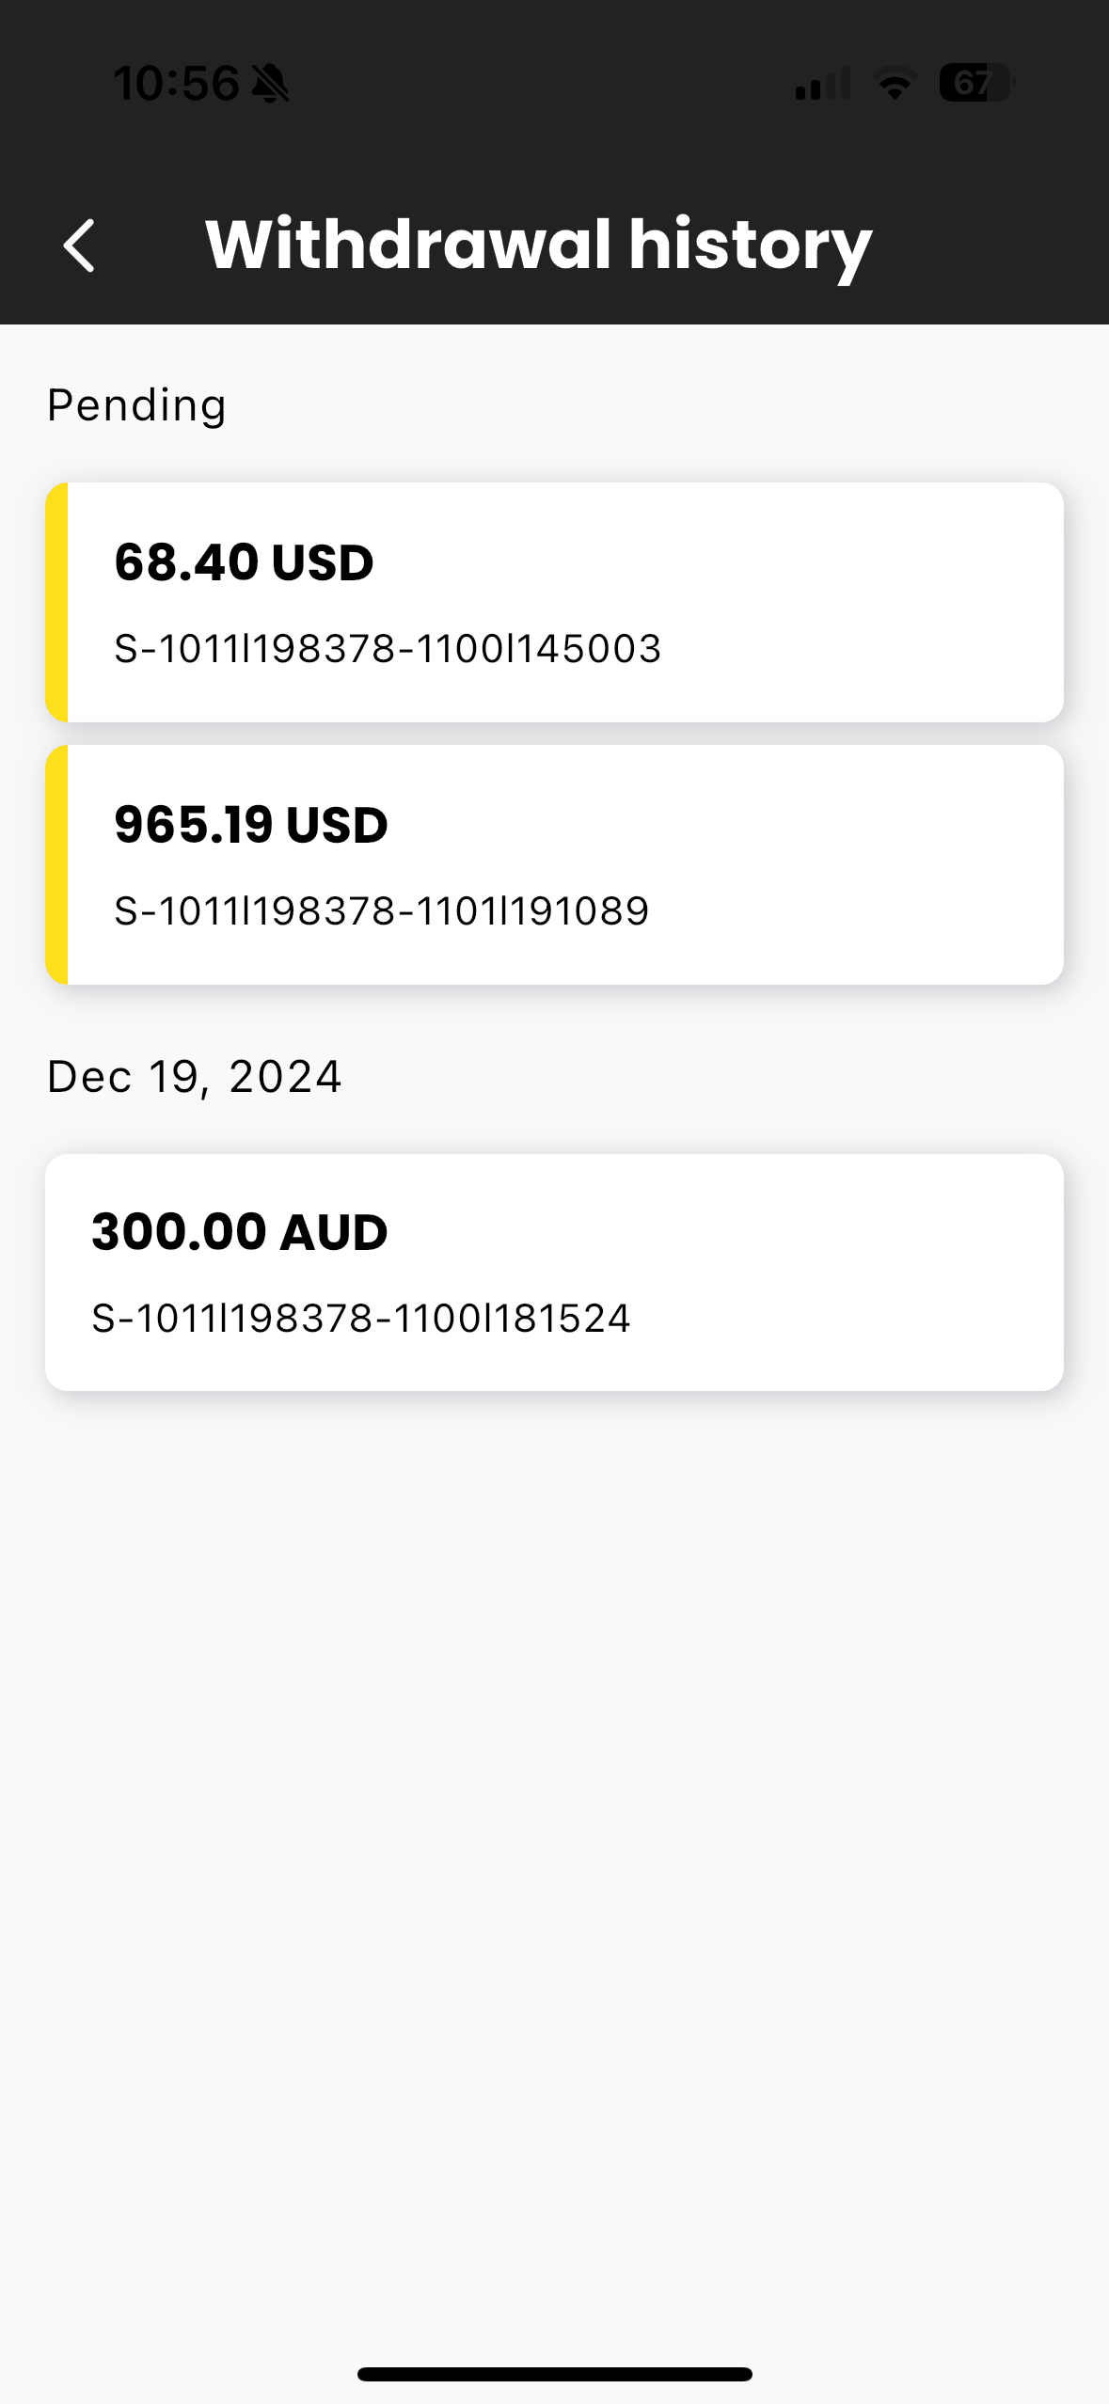This screenshot has width=1109, height=2404.
Task: Tap the muted bell icon in status bar
Action: point(271,83)
